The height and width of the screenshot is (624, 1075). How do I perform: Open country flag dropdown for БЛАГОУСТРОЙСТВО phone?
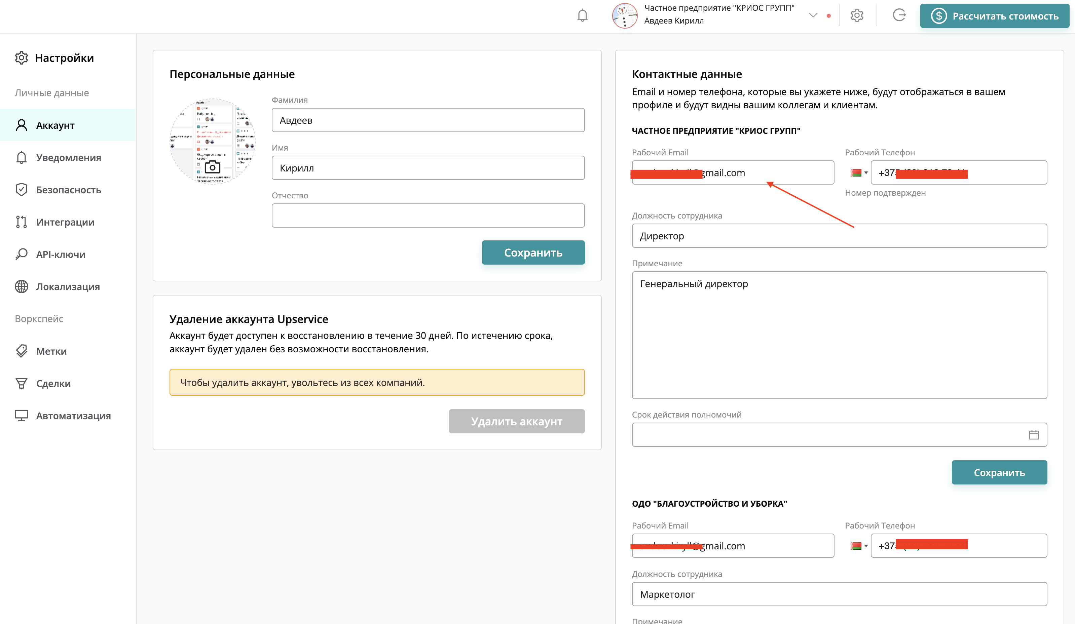859,546
